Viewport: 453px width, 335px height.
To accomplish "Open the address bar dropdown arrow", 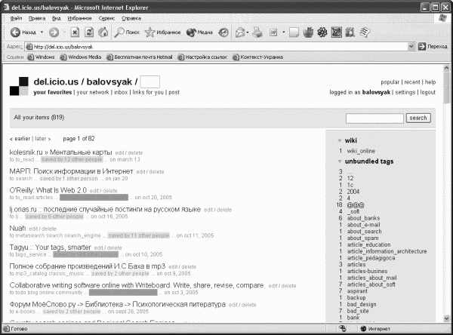I will click(411, 47).
